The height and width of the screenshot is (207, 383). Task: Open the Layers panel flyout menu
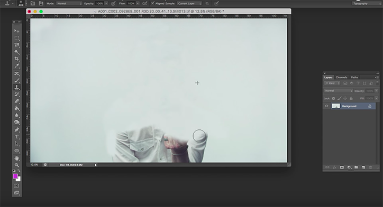point(377,77)
